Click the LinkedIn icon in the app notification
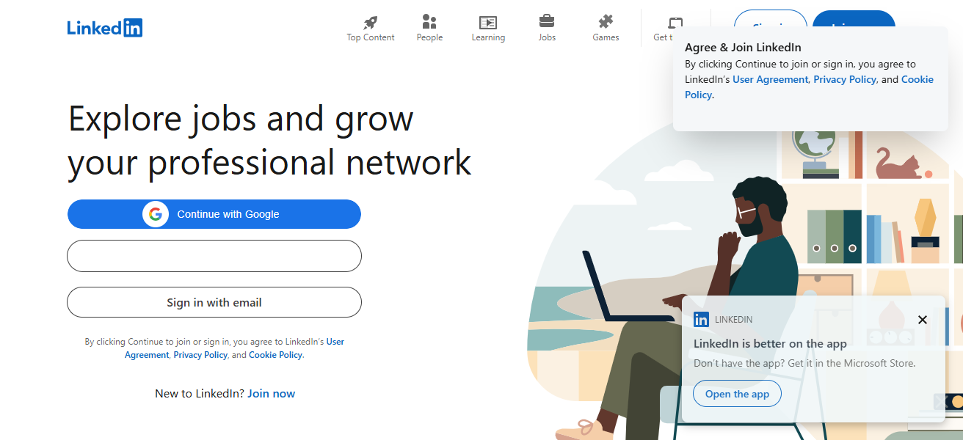Screen dimensions: 963x440 coord(701,319)
